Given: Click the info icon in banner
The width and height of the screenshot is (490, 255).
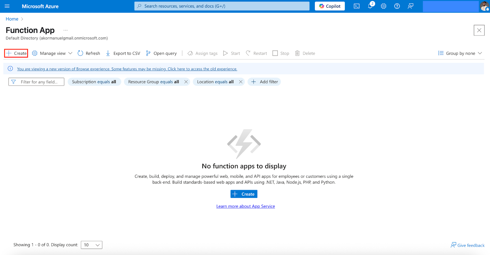Looking at the screenshot, I should [x=10, y=68].
